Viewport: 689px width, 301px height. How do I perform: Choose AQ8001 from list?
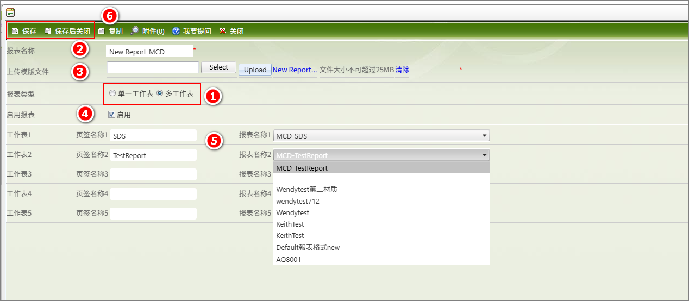(x=381, y=259)
